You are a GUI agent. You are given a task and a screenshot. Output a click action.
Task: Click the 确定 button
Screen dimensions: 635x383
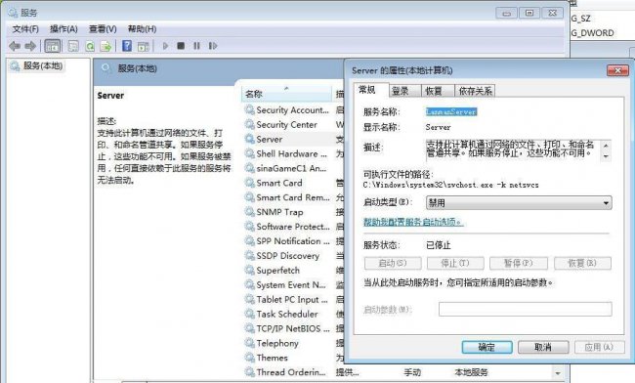pos(487,348)
